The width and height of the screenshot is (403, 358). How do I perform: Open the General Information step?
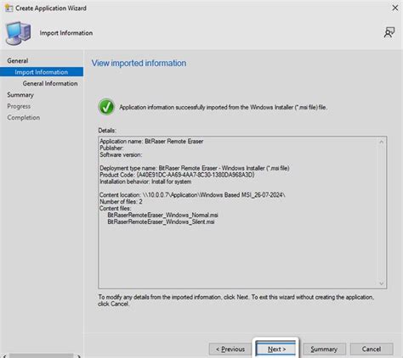[x=50, y=83]
